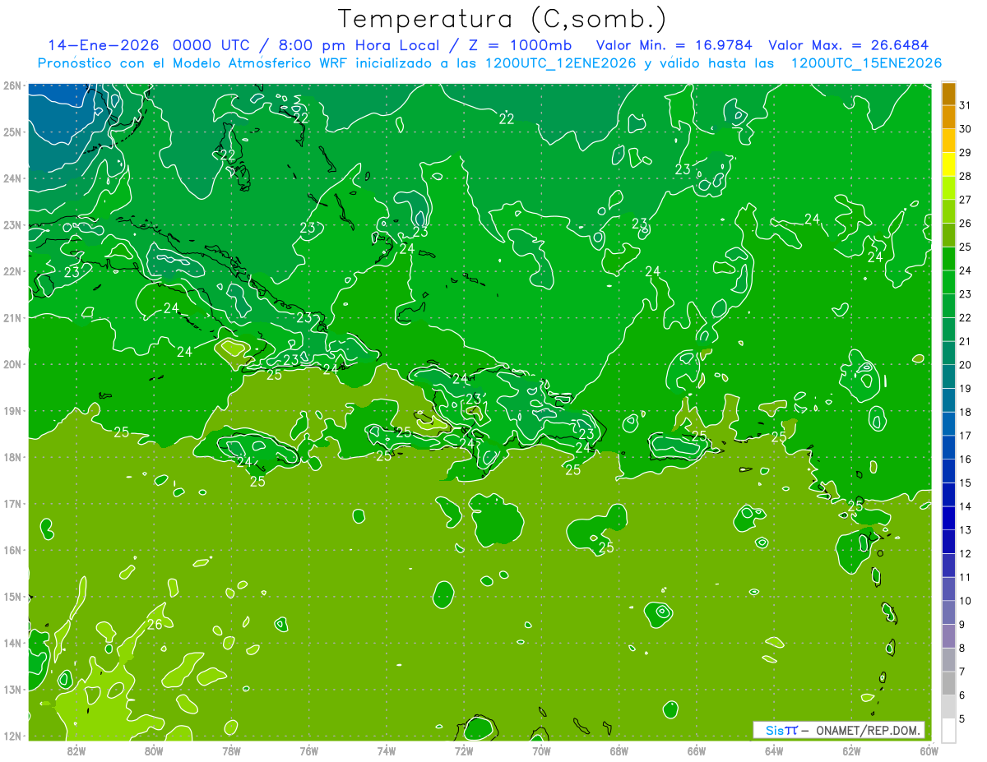This screenshot has width=987, height=762.
Task: Click the 31 value on the color scale
Action: click(x=965, y=104)
